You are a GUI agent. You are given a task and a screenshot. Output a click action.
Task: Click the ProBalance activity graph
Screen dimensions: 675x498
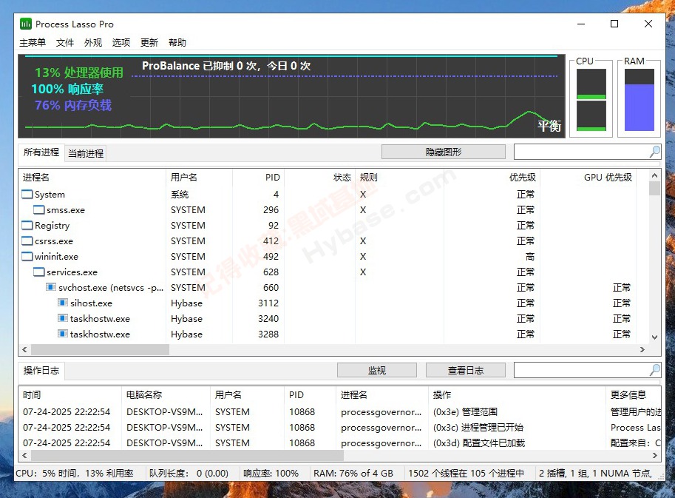tap(291, 96)
